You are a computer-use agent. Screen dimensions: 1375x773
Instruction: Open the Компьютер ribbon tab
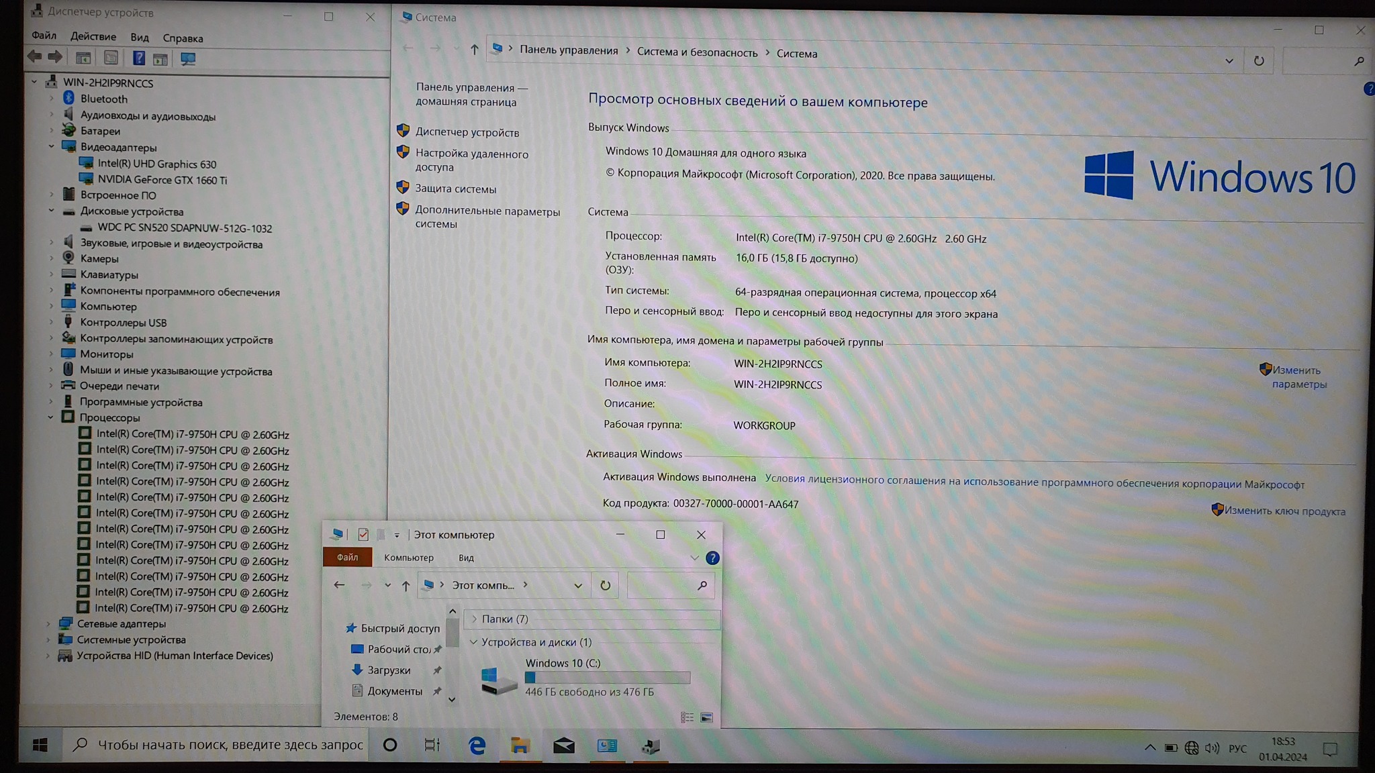[x=408, y=558]
